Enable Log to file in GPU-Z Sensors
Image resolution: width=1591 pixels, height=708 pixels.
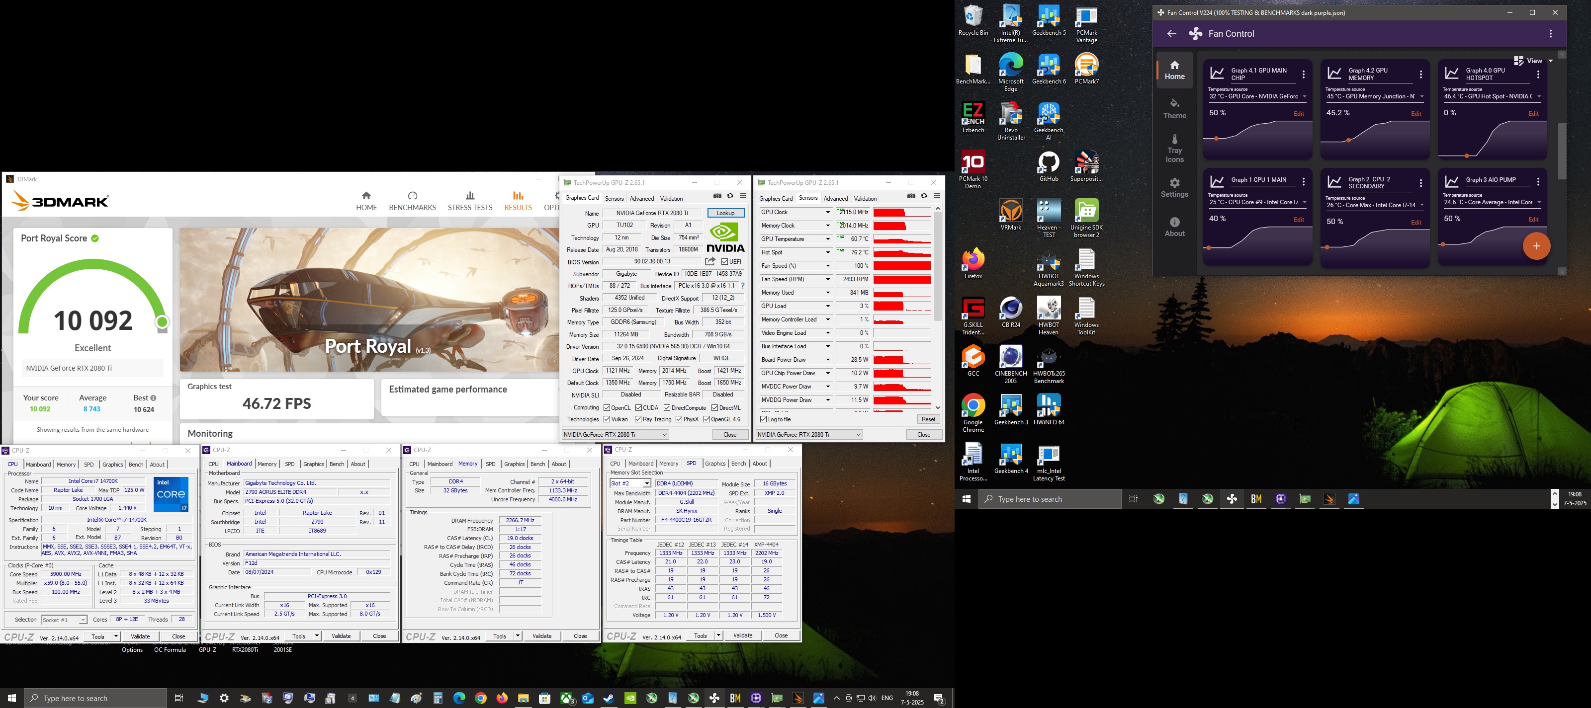click(763, 419)
